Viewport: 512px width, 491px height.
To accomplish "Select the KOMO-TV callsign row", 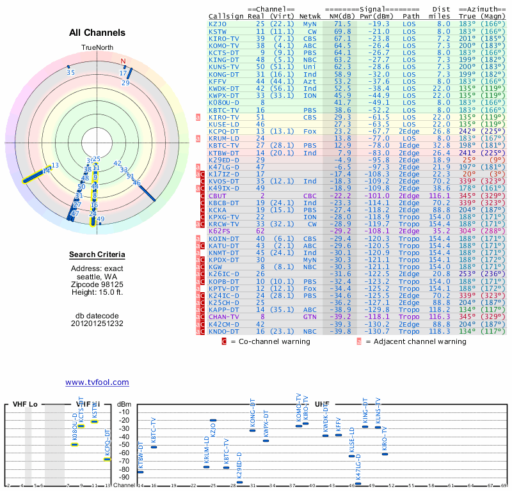I will point(223,45).
